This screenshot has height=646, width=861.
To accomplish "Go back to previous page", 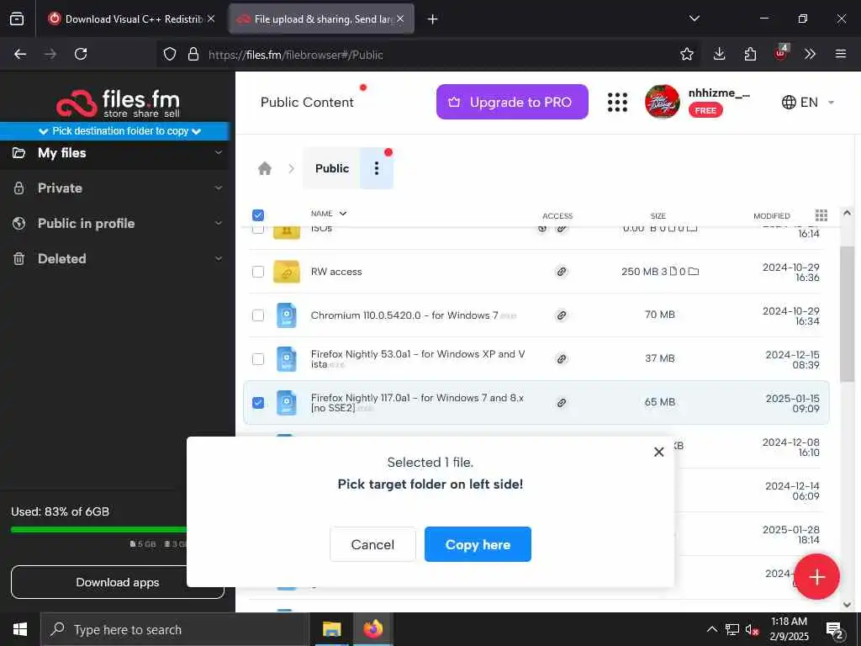I will click(20, 54).
